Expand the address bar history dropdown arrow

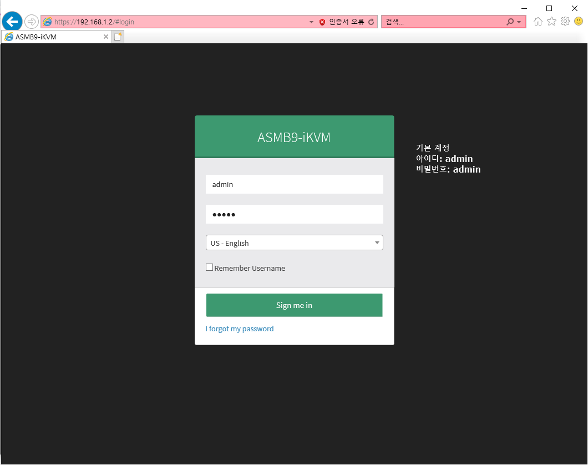311,22
